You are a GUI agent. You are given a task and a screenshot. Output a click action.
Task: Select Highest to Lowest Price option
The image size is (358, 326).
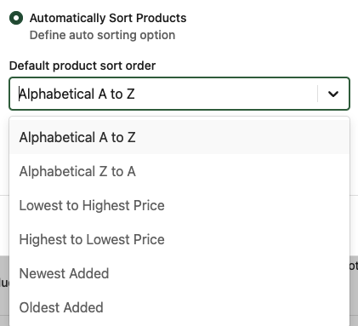179,239
